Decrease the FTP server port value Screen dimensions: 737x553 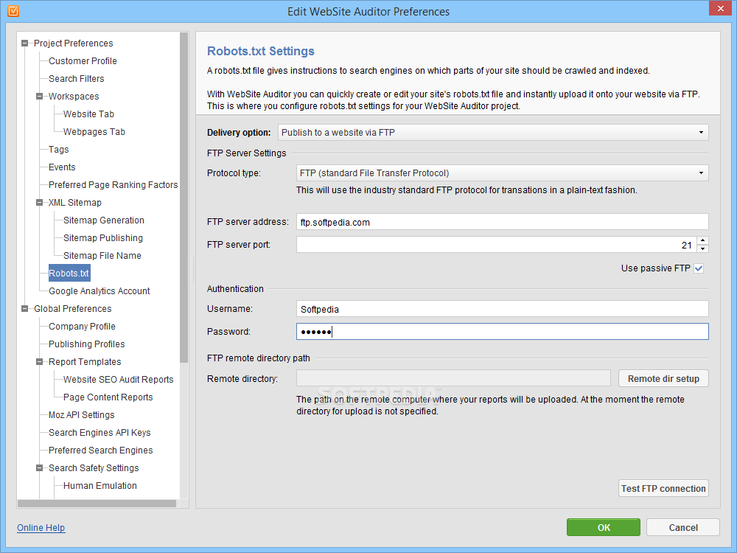pos(702,248)
